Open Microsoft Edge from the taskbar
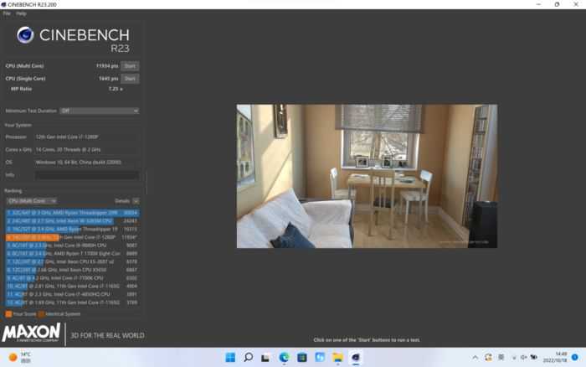 (284, 358)
